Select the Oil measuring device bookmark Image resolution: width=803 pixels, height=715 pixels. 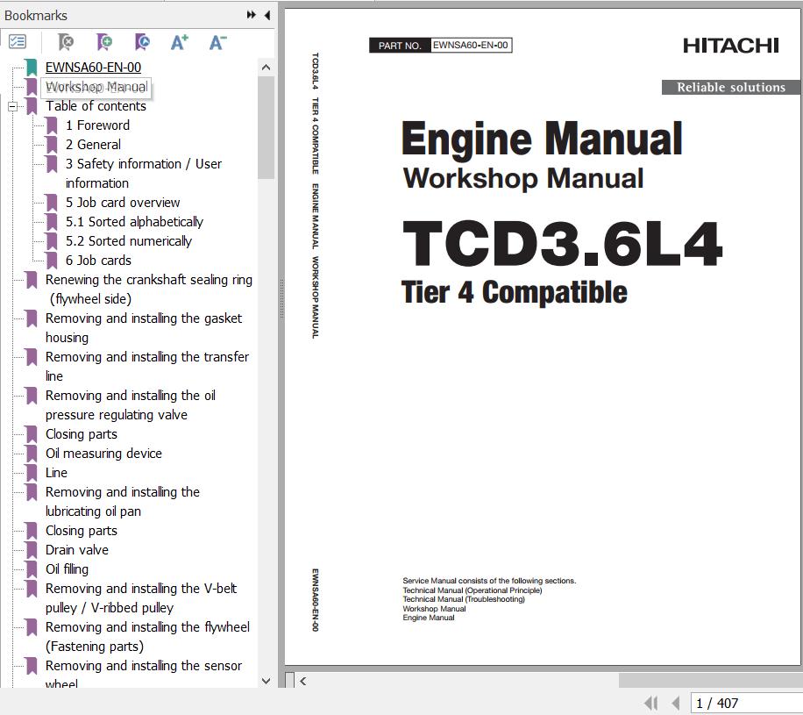[x=103, y=454]
